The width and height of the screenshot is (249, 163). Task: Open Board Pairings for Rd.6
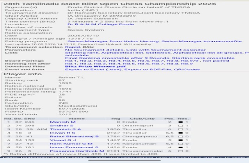144,61
